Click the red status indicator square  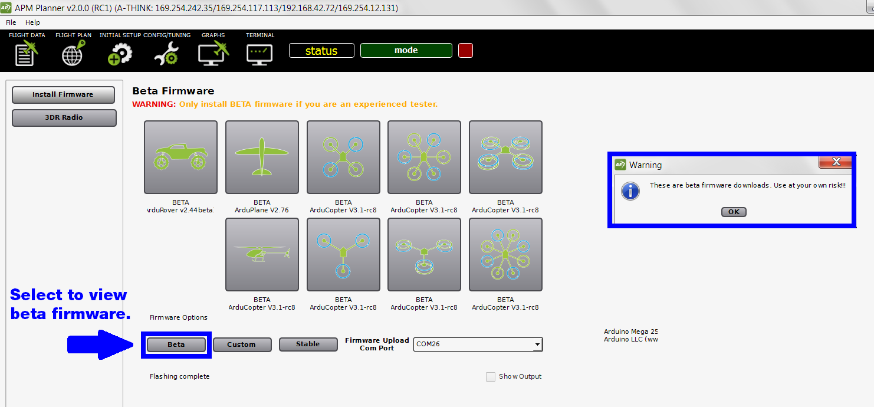465,51
